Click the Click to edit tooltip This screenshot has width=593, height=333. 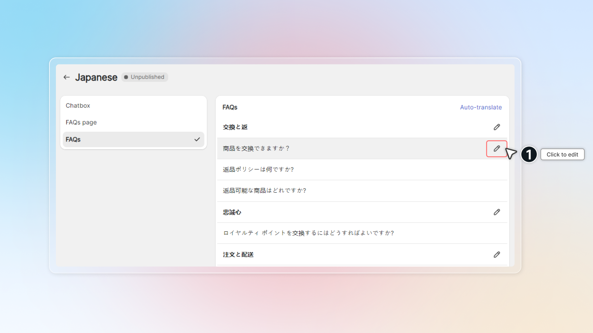tap(562, 154)
